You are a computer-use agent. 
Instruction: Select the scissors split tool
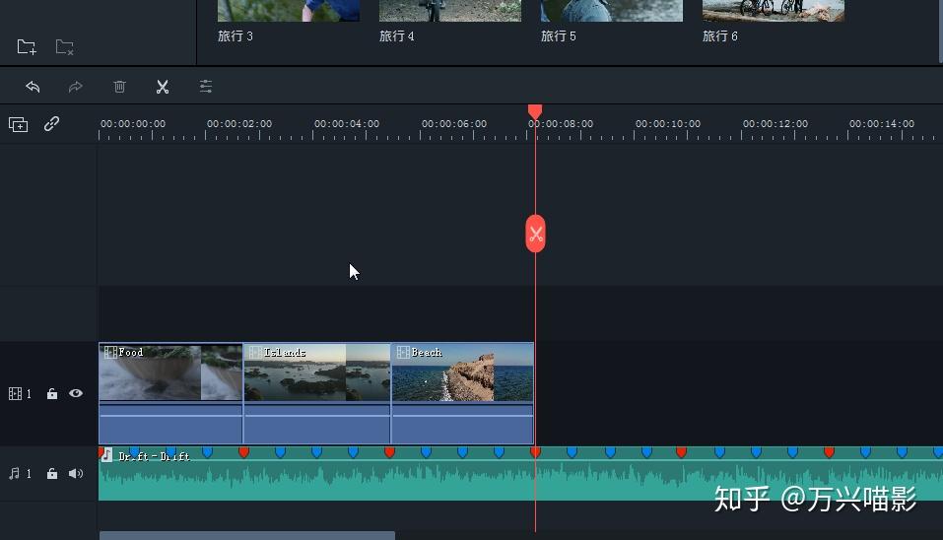(163, 87)
